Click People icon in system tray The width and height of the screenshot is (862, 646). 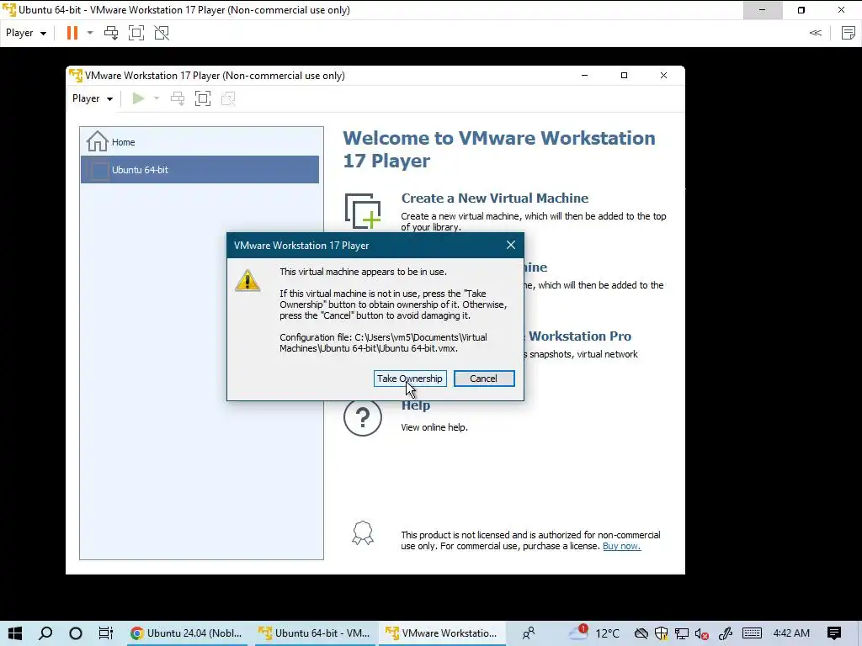click(x=529, y=633)
